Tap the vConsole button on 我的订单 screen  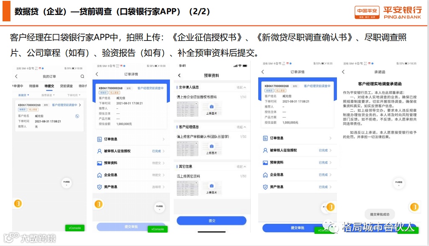click(x=74, y=228)
